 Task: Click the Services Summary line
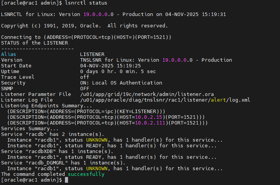25,128
